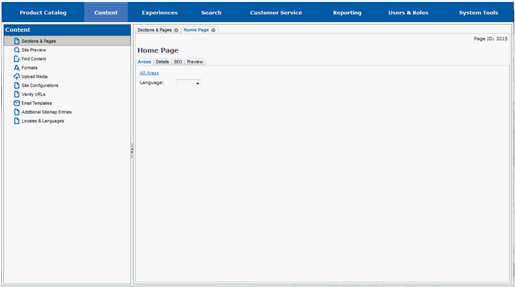Click the Email Templates envelope icon
Viewport: 515px width, 287px height.
pos(17,103)
